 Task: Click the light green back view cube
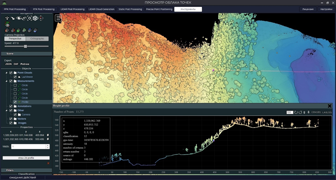pyautogui.click(x=24, y=30)
